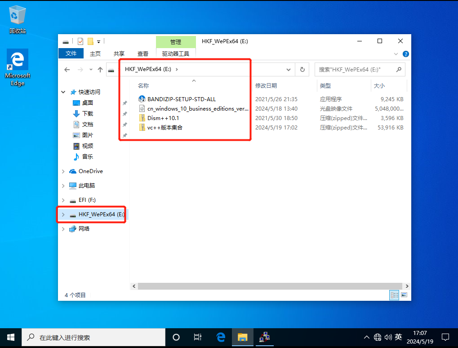
Task: Click the 管理 contextual tab header
Action: pos(176,42)
